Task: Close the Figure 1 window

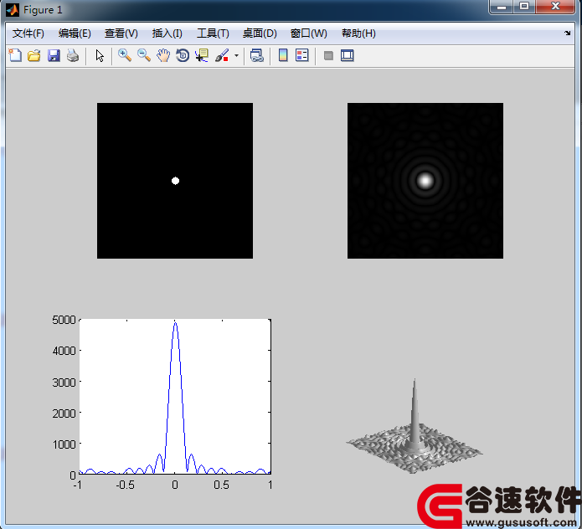Action: (555, 7)
